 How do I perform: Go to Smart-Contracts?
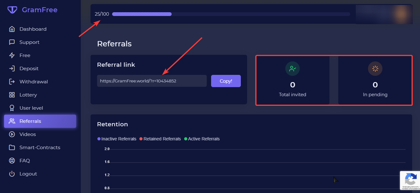[x=40, y=148]
